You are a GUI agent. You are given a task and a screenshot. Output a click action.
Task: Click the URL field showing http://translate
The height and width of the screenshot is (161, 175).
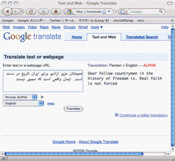point(88,12)
